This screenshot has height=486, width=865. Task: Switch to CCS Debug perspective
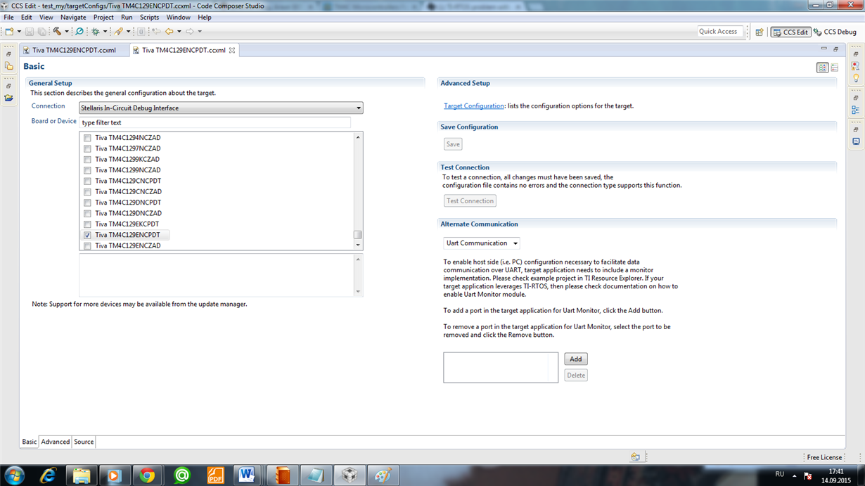coord(835,32)
